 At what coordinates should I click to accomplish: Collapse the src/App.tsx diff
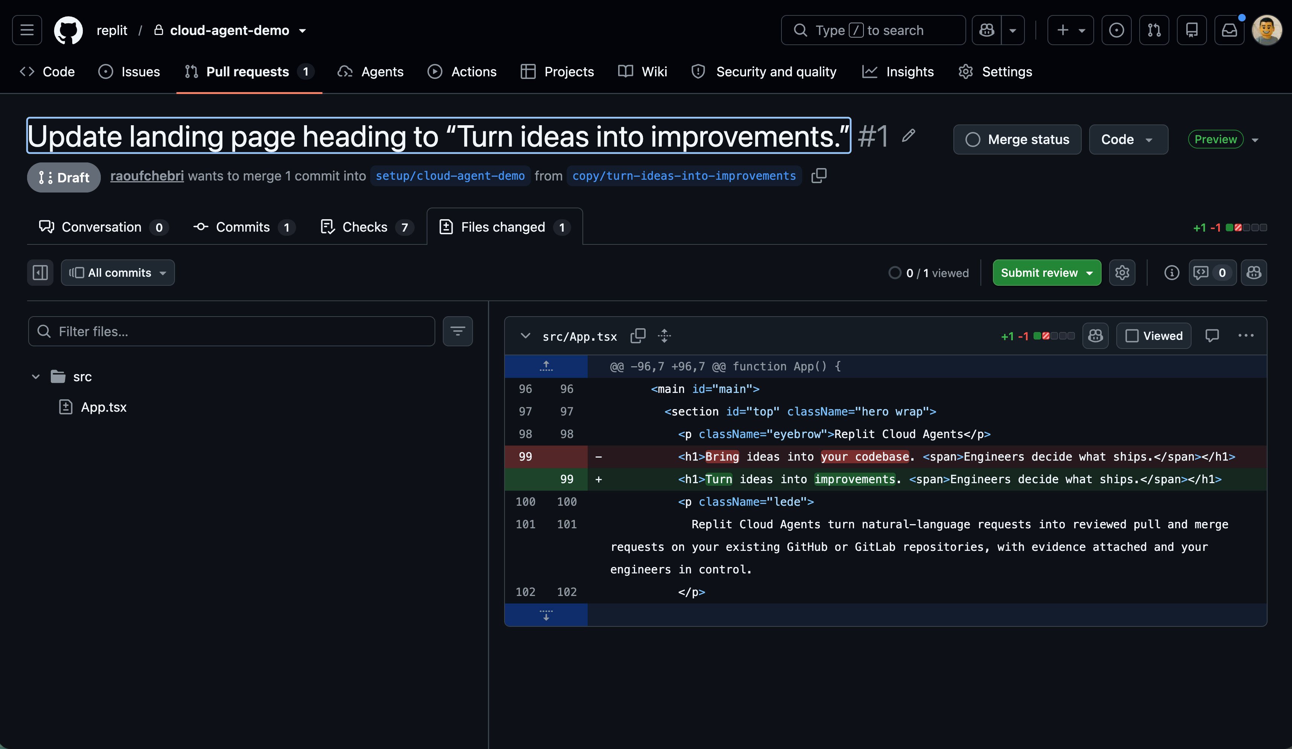click(525, 336)
